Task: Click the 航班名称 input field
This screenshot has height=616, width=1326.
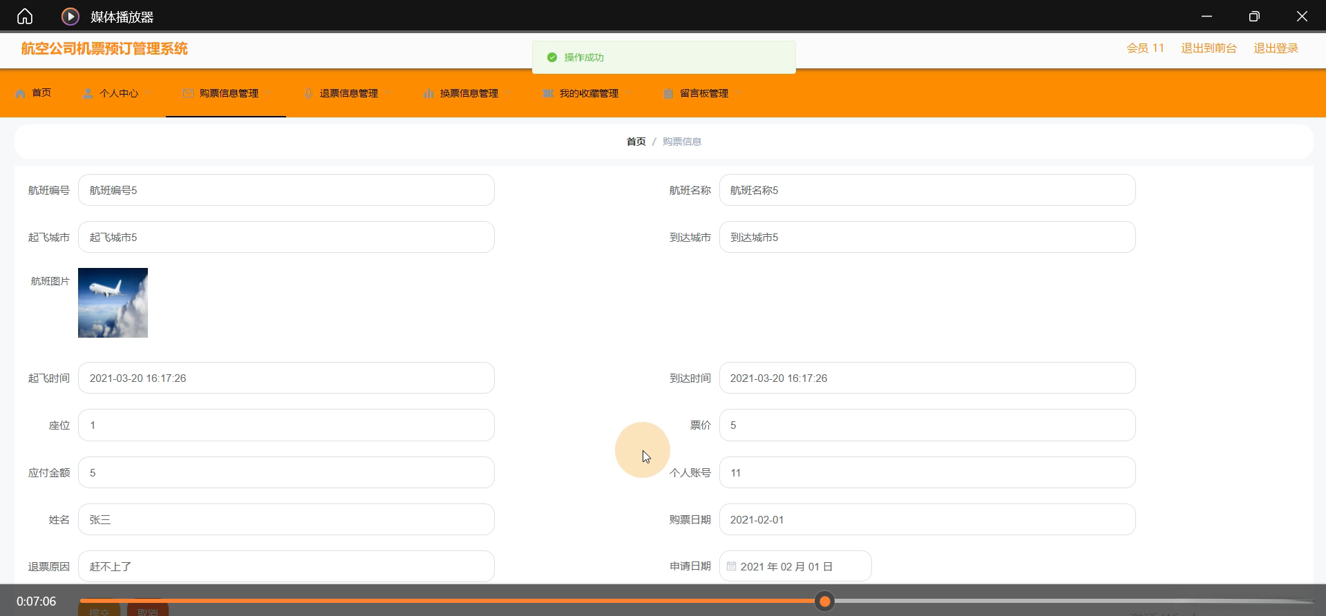Action: tap(927, 190)
